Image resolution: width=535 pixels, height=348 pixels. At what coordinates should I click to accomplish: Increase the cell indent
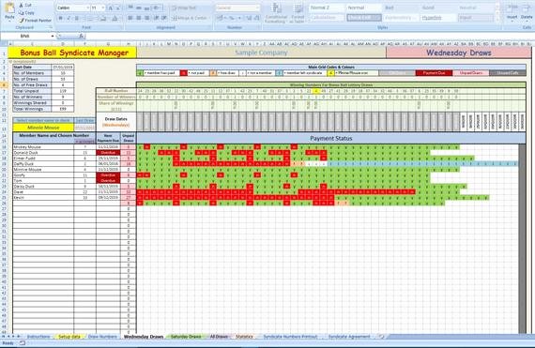coord(164,18)
